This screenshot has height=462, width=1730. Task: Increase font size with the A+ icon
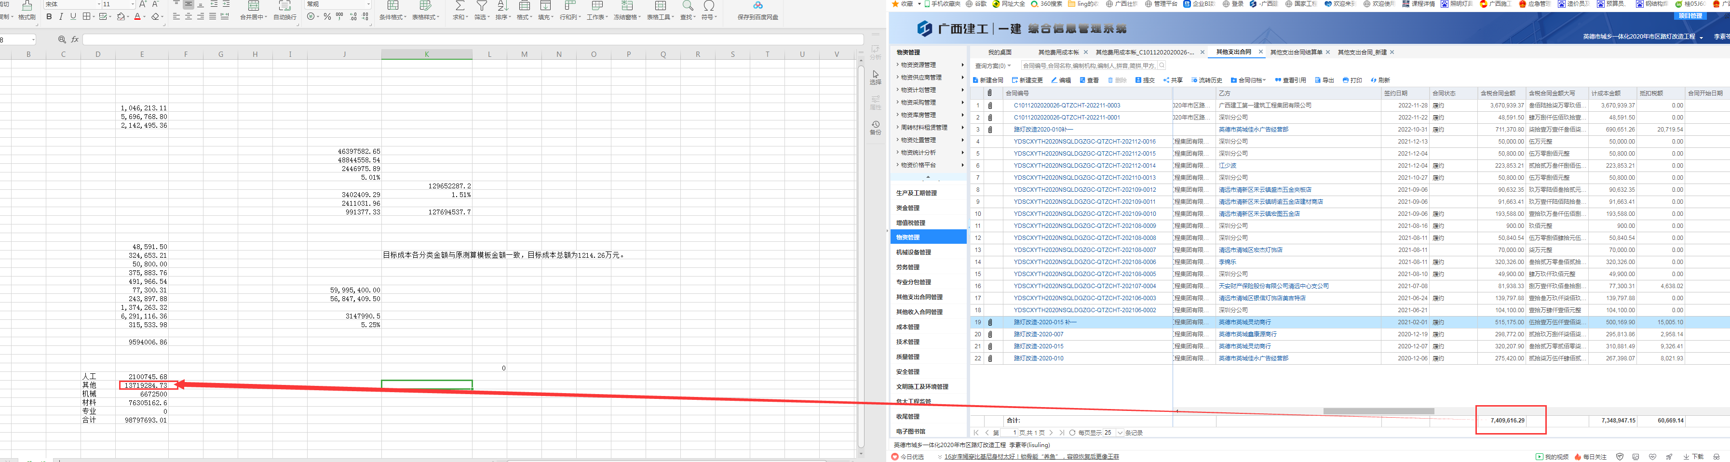pos(142,4)
